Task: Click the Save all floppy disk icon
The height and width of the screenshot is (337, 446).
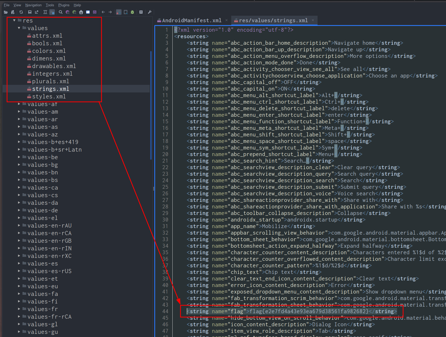Action: tap(30, 12)
